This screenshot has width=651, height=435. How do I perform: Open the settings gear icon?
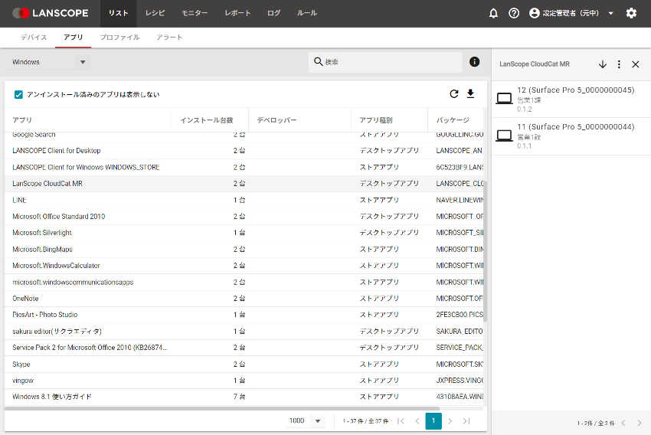tap(631, 13)
